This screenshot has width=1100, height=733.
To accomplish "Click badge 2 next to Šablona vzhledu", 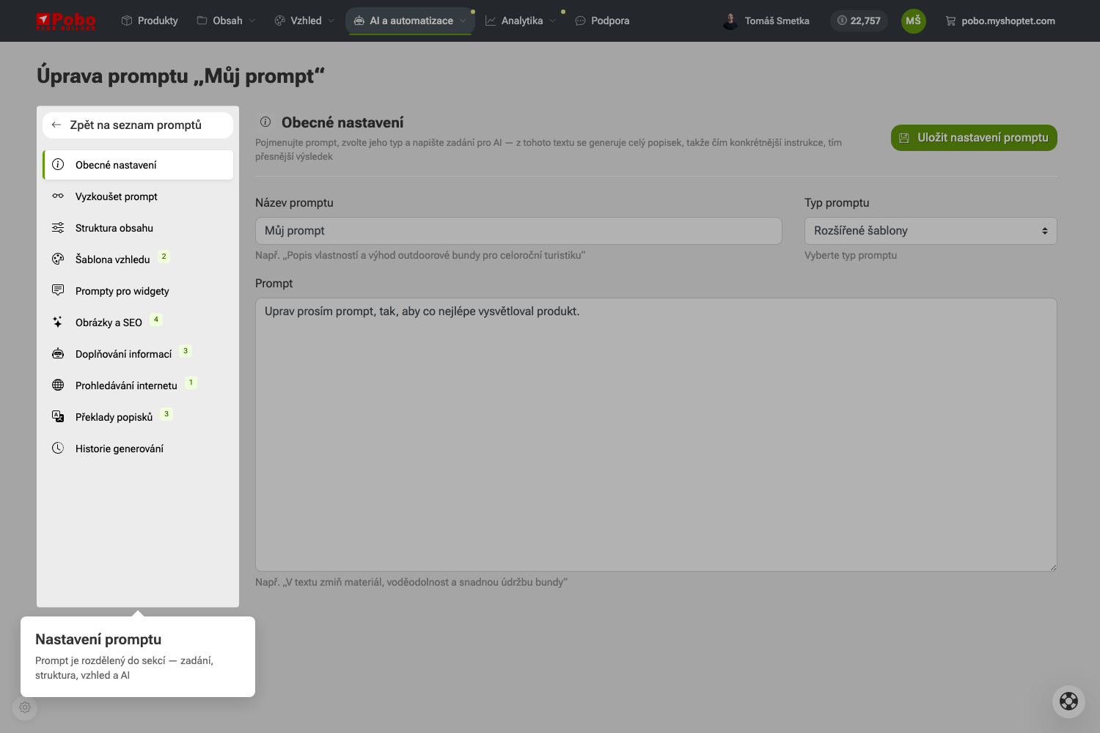I will pyautogui.click(x=164, y=257).
